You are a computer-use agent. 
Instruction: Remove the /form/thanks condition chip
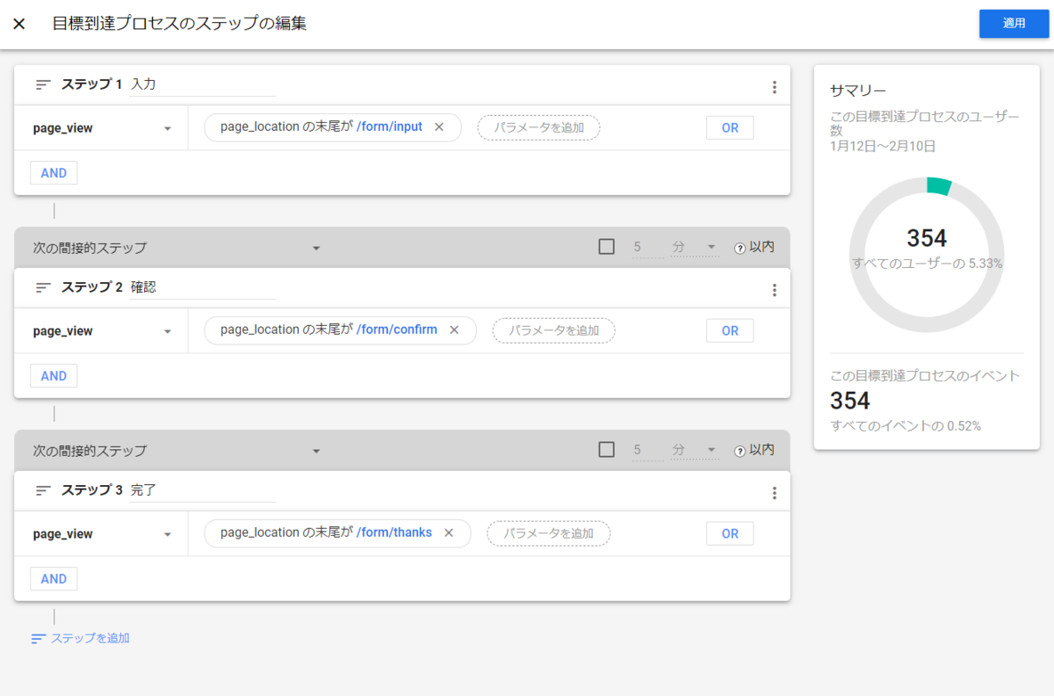[x=449, y=533]
